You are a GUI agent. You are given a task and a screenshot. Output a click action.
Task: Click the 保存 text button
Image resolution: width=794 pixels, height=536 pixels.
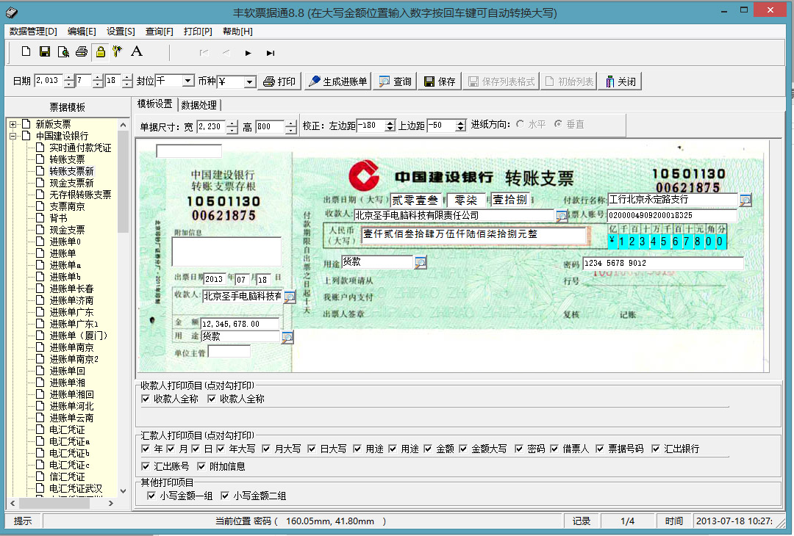pyautogui.click(x=440, y=82)
